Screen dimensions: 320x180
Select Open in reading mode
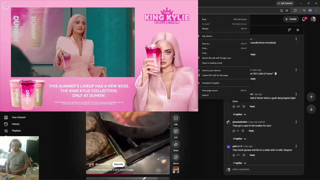224,63
